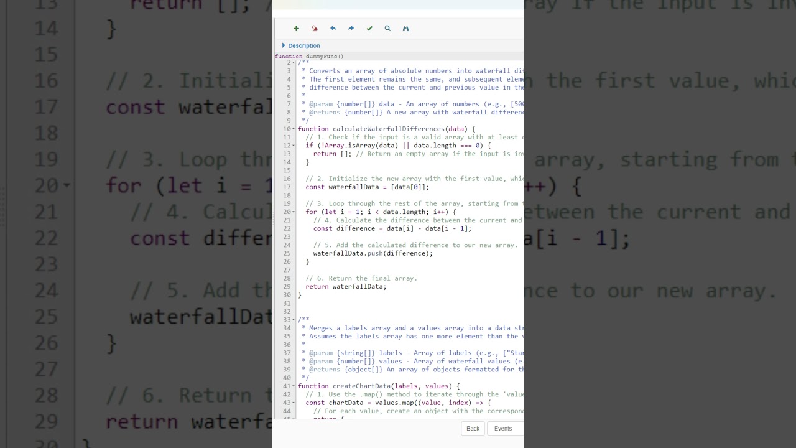Collapse calculateWaterfallDifferences fold at line 10

[x=294, y=129]
